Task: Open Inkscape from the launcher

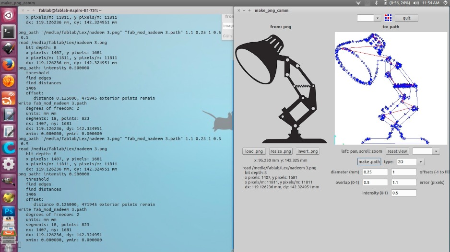Action: pos(8,48)
